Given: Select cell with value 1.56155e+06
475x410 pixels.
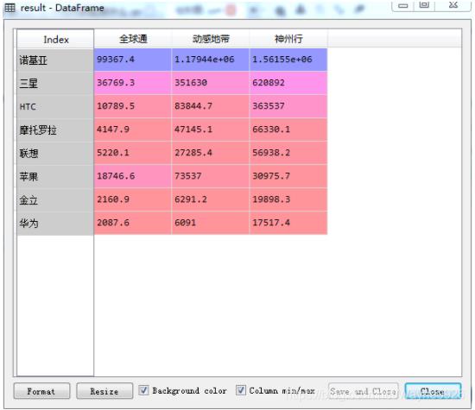Looking at the screenshot, I should tap(288, 60).
